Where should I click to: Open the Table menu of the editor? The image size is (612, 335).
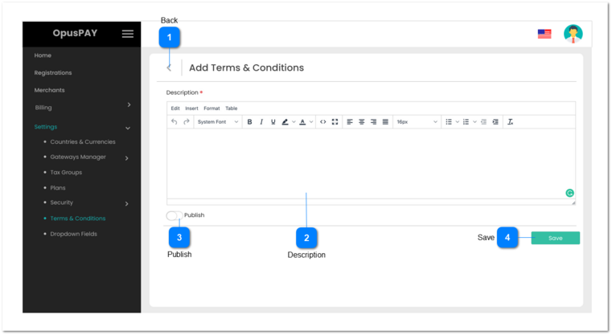click(232, 108)
